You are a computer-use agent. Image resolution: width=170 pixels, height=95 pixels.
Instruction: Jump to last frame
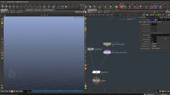click(22, 91)
